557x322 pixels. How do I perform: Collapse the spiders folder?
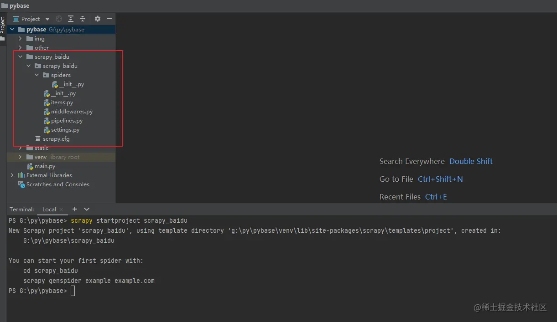click(x=37, y=75)
